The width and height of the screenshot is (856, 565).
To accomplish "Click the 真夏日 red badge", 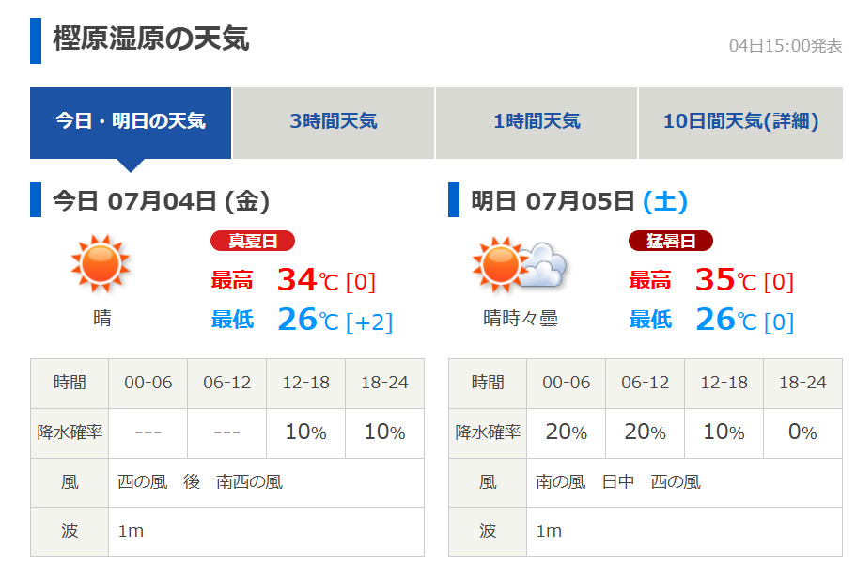I will (253, 241).
